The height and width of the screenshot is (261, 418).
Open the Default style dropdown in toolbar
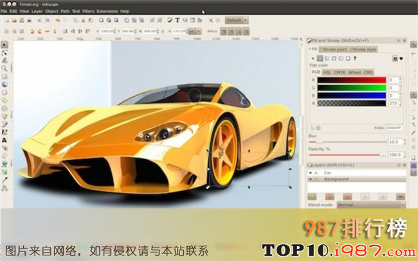(237, 20)
